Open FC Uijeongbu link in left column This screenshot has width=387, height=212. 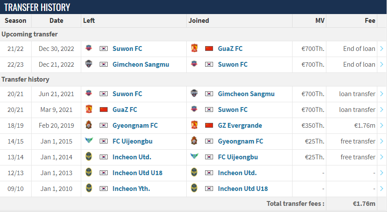coord(133,141)
